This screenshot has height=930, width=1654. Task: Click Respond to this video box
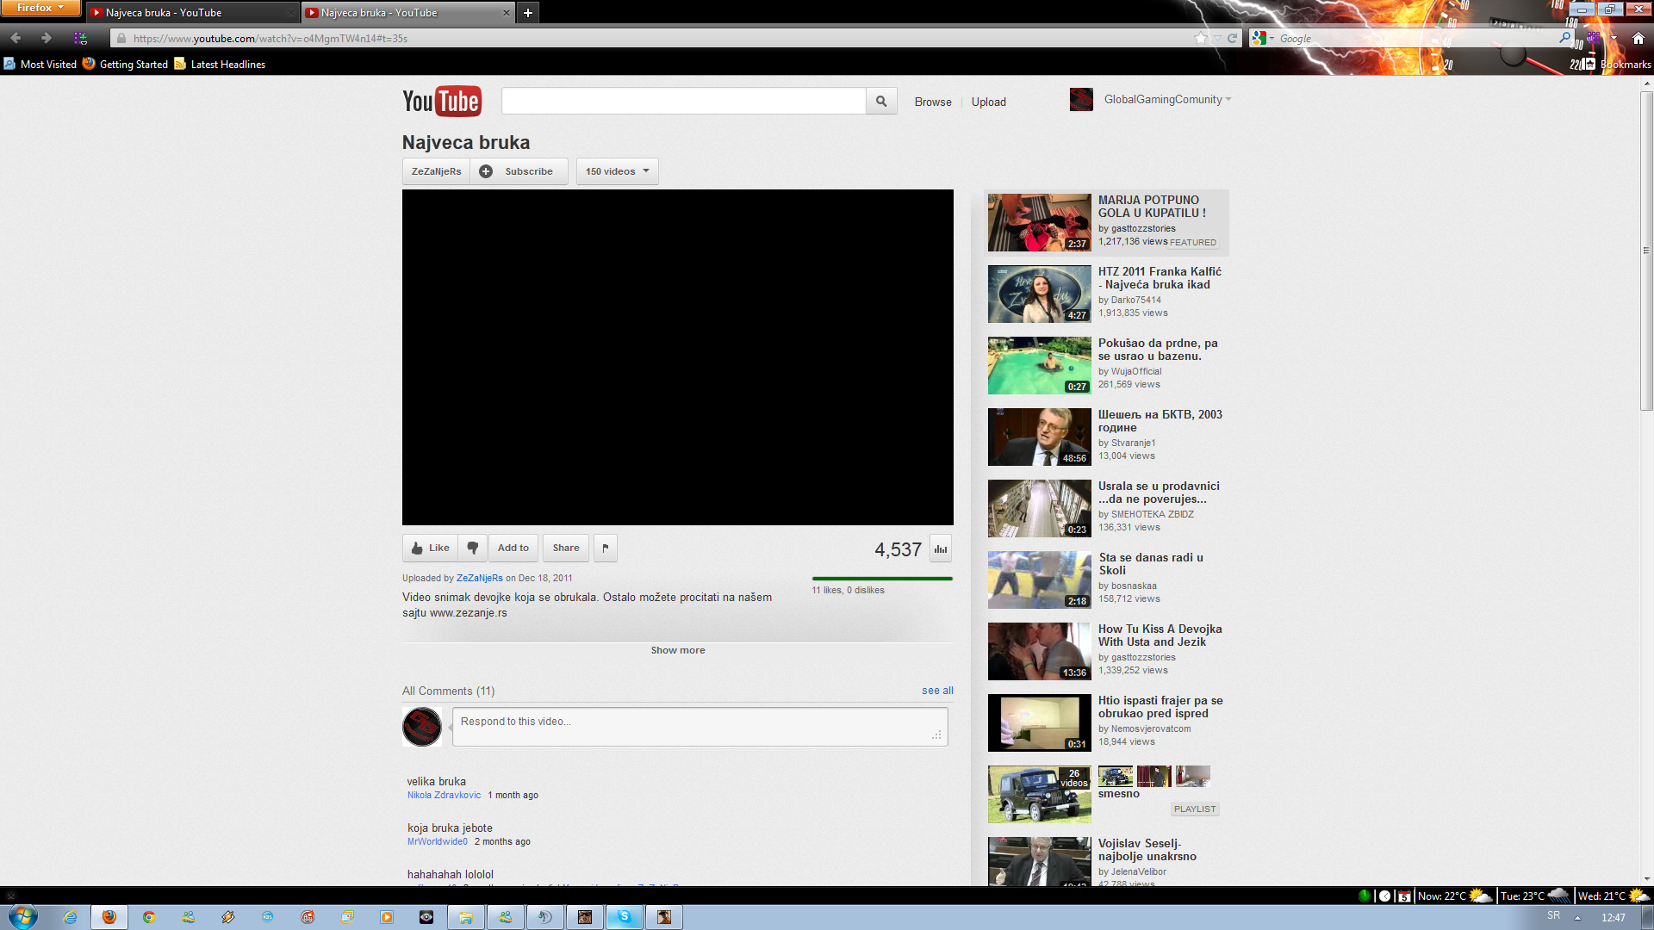click(x=700, y=727)
